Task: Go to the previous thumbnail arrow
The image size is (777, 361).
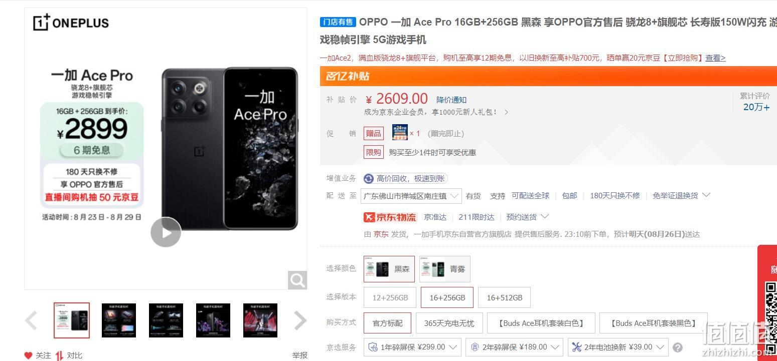Action: pos(31,320)
